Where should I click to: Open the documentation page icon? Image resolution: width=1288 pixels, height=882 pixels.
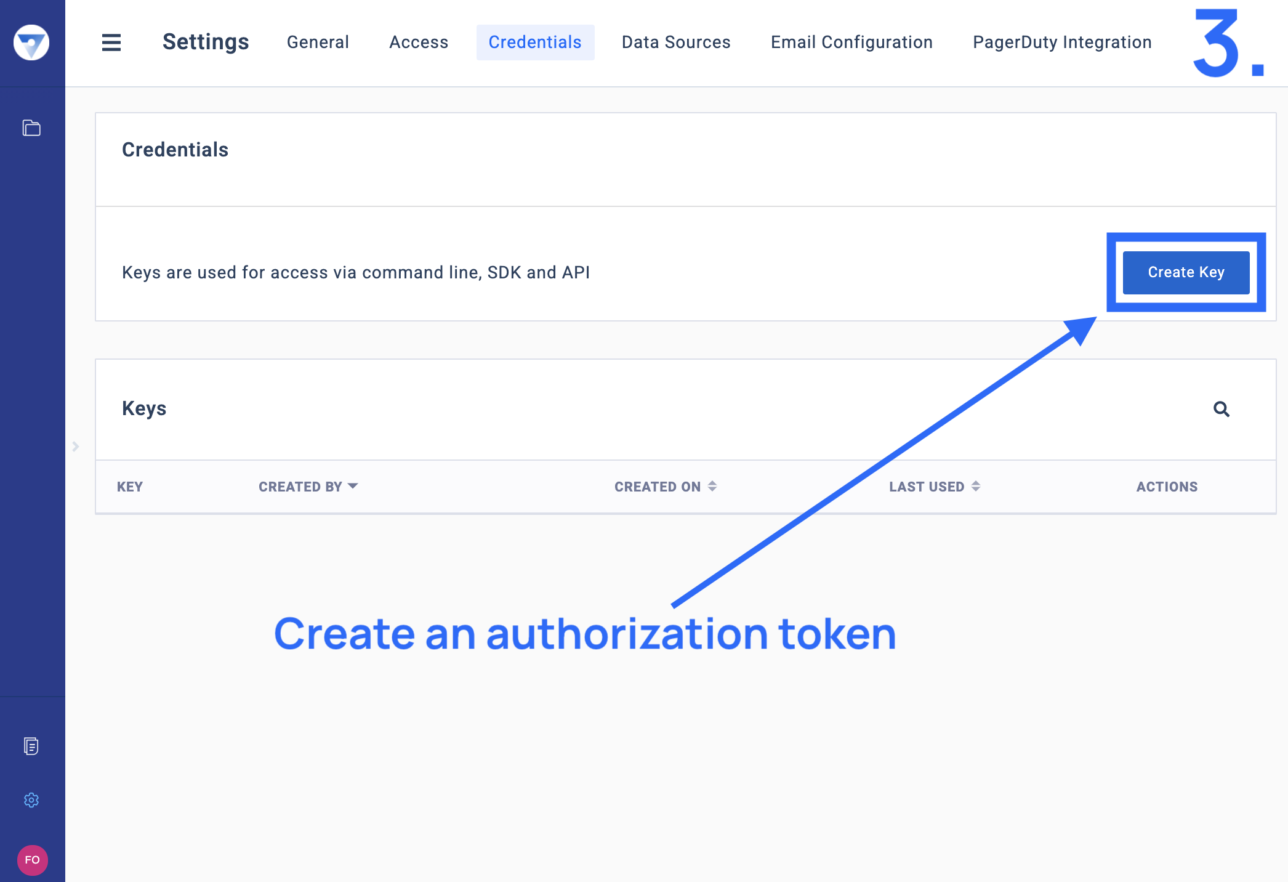31,746
